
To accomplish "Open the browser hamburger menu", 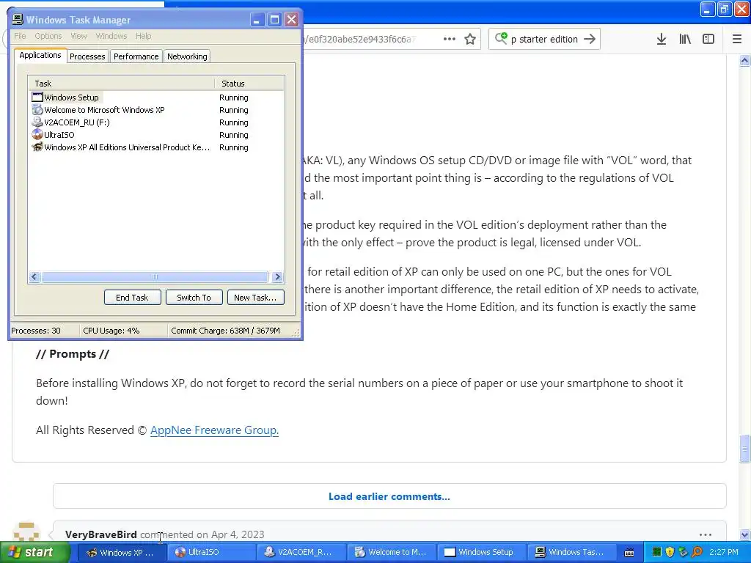I will pos(736,40).
